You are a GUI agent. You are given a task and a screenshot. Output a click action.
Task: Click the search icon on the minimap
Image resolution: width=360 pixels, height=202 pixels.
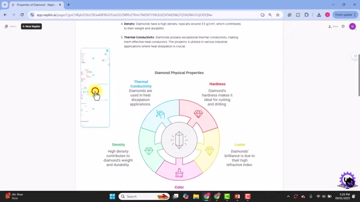107,50
